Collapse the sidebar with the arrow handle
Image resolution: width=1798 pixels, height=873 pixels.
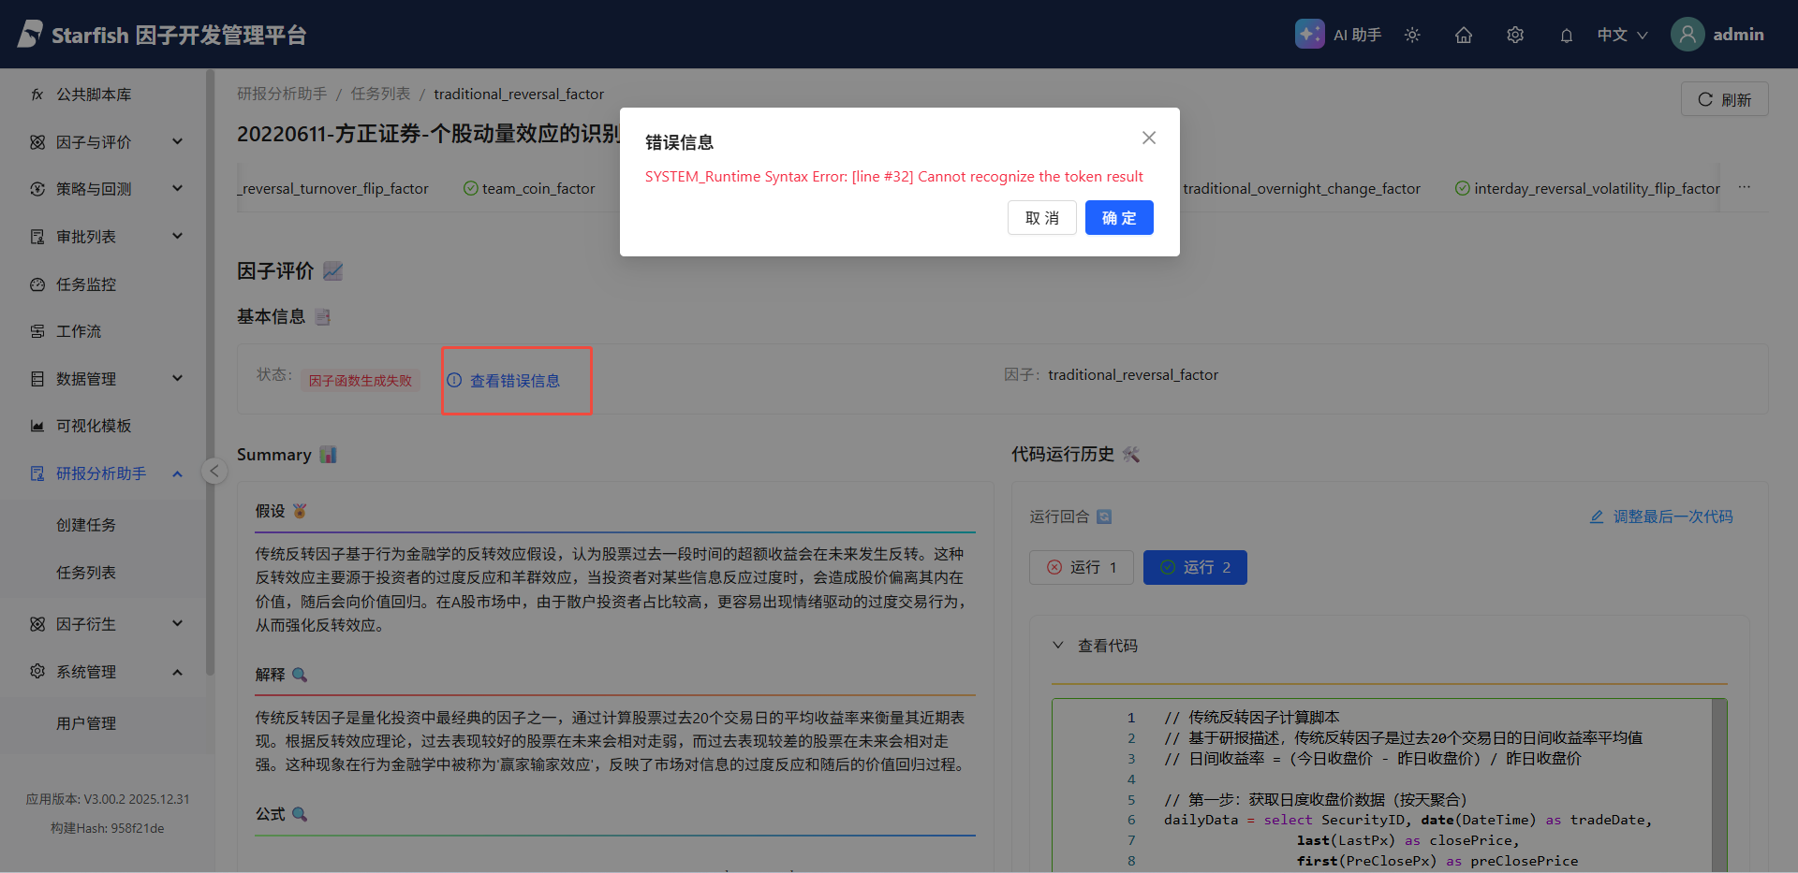(214, 471)
